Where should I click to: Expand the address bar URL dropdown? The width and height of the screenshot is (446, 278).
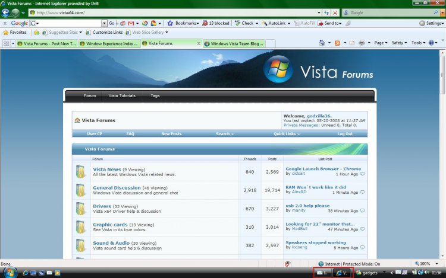[x=319, y=13]
